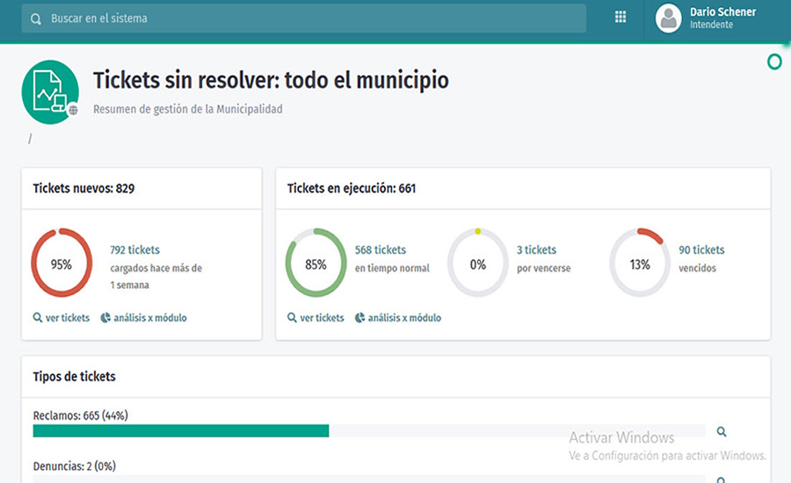791x483 pixels.
Task: Click the 'cargados hace más de' caption
Action: pos(156,268)
